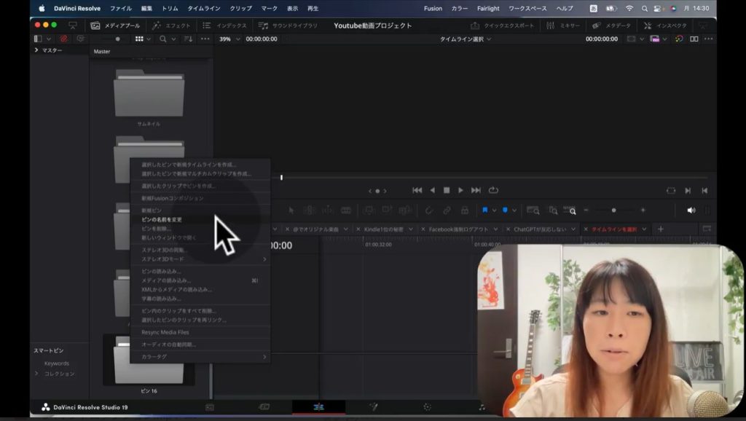Open the メディアプール panel

[x=114, y=25]
